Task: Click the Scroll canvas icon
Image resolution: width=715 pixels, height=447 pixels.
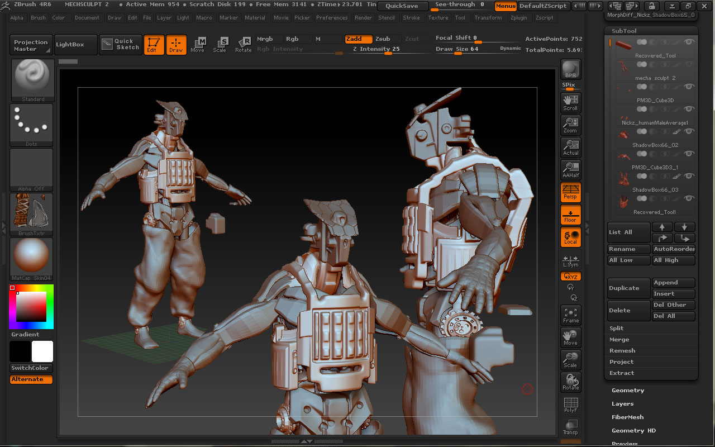Action: click(x=571, y=102)
